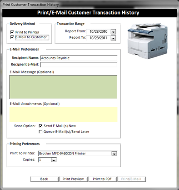
Task: Open the Copies dropdown arrow
Action: tap(54, 160)
